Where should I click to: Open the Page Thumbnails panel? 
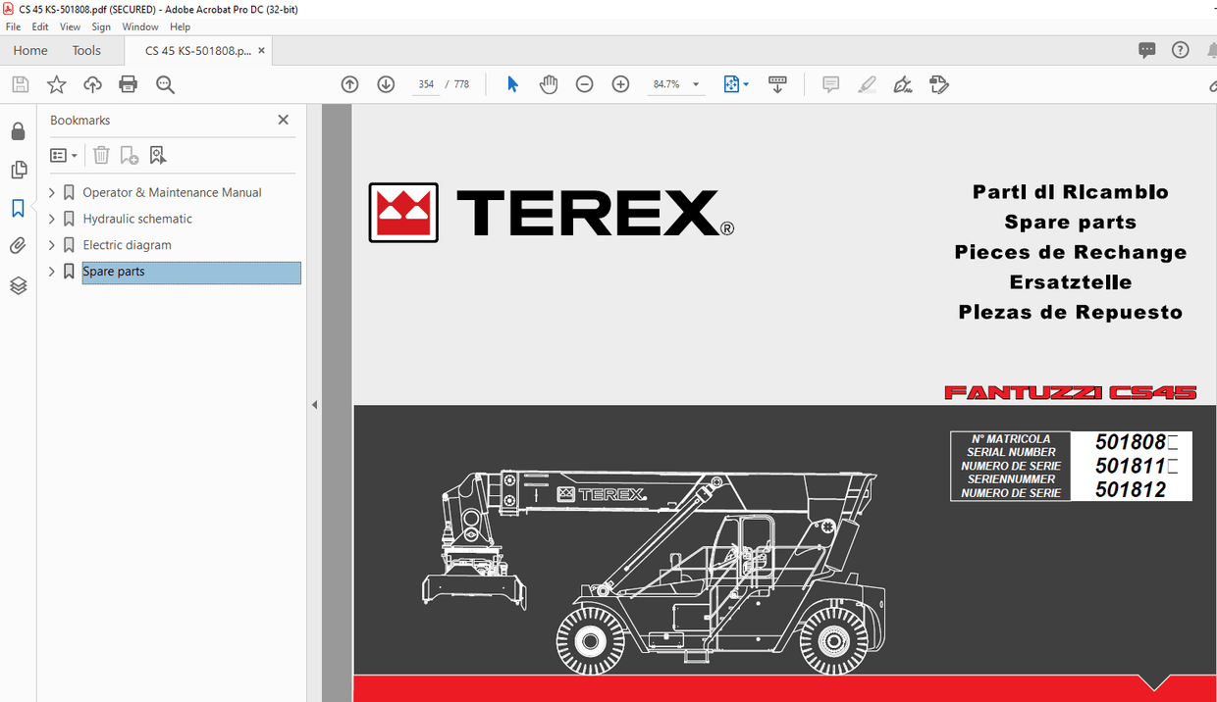18,170
